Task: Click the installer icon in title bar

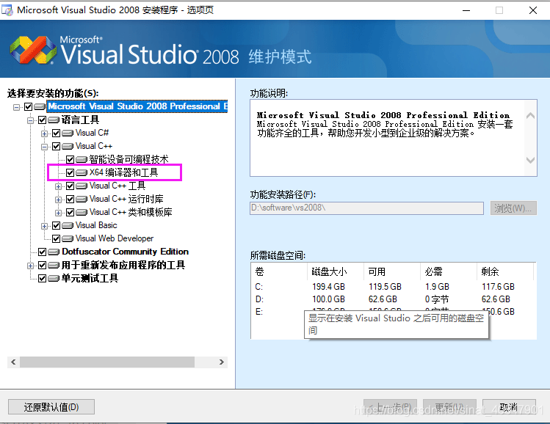Action: (7, 10)
